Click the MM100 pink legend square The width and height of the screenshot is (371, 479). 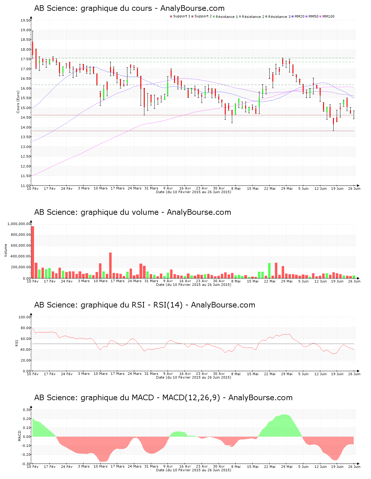pyautogui.click(x=321, y=17)
